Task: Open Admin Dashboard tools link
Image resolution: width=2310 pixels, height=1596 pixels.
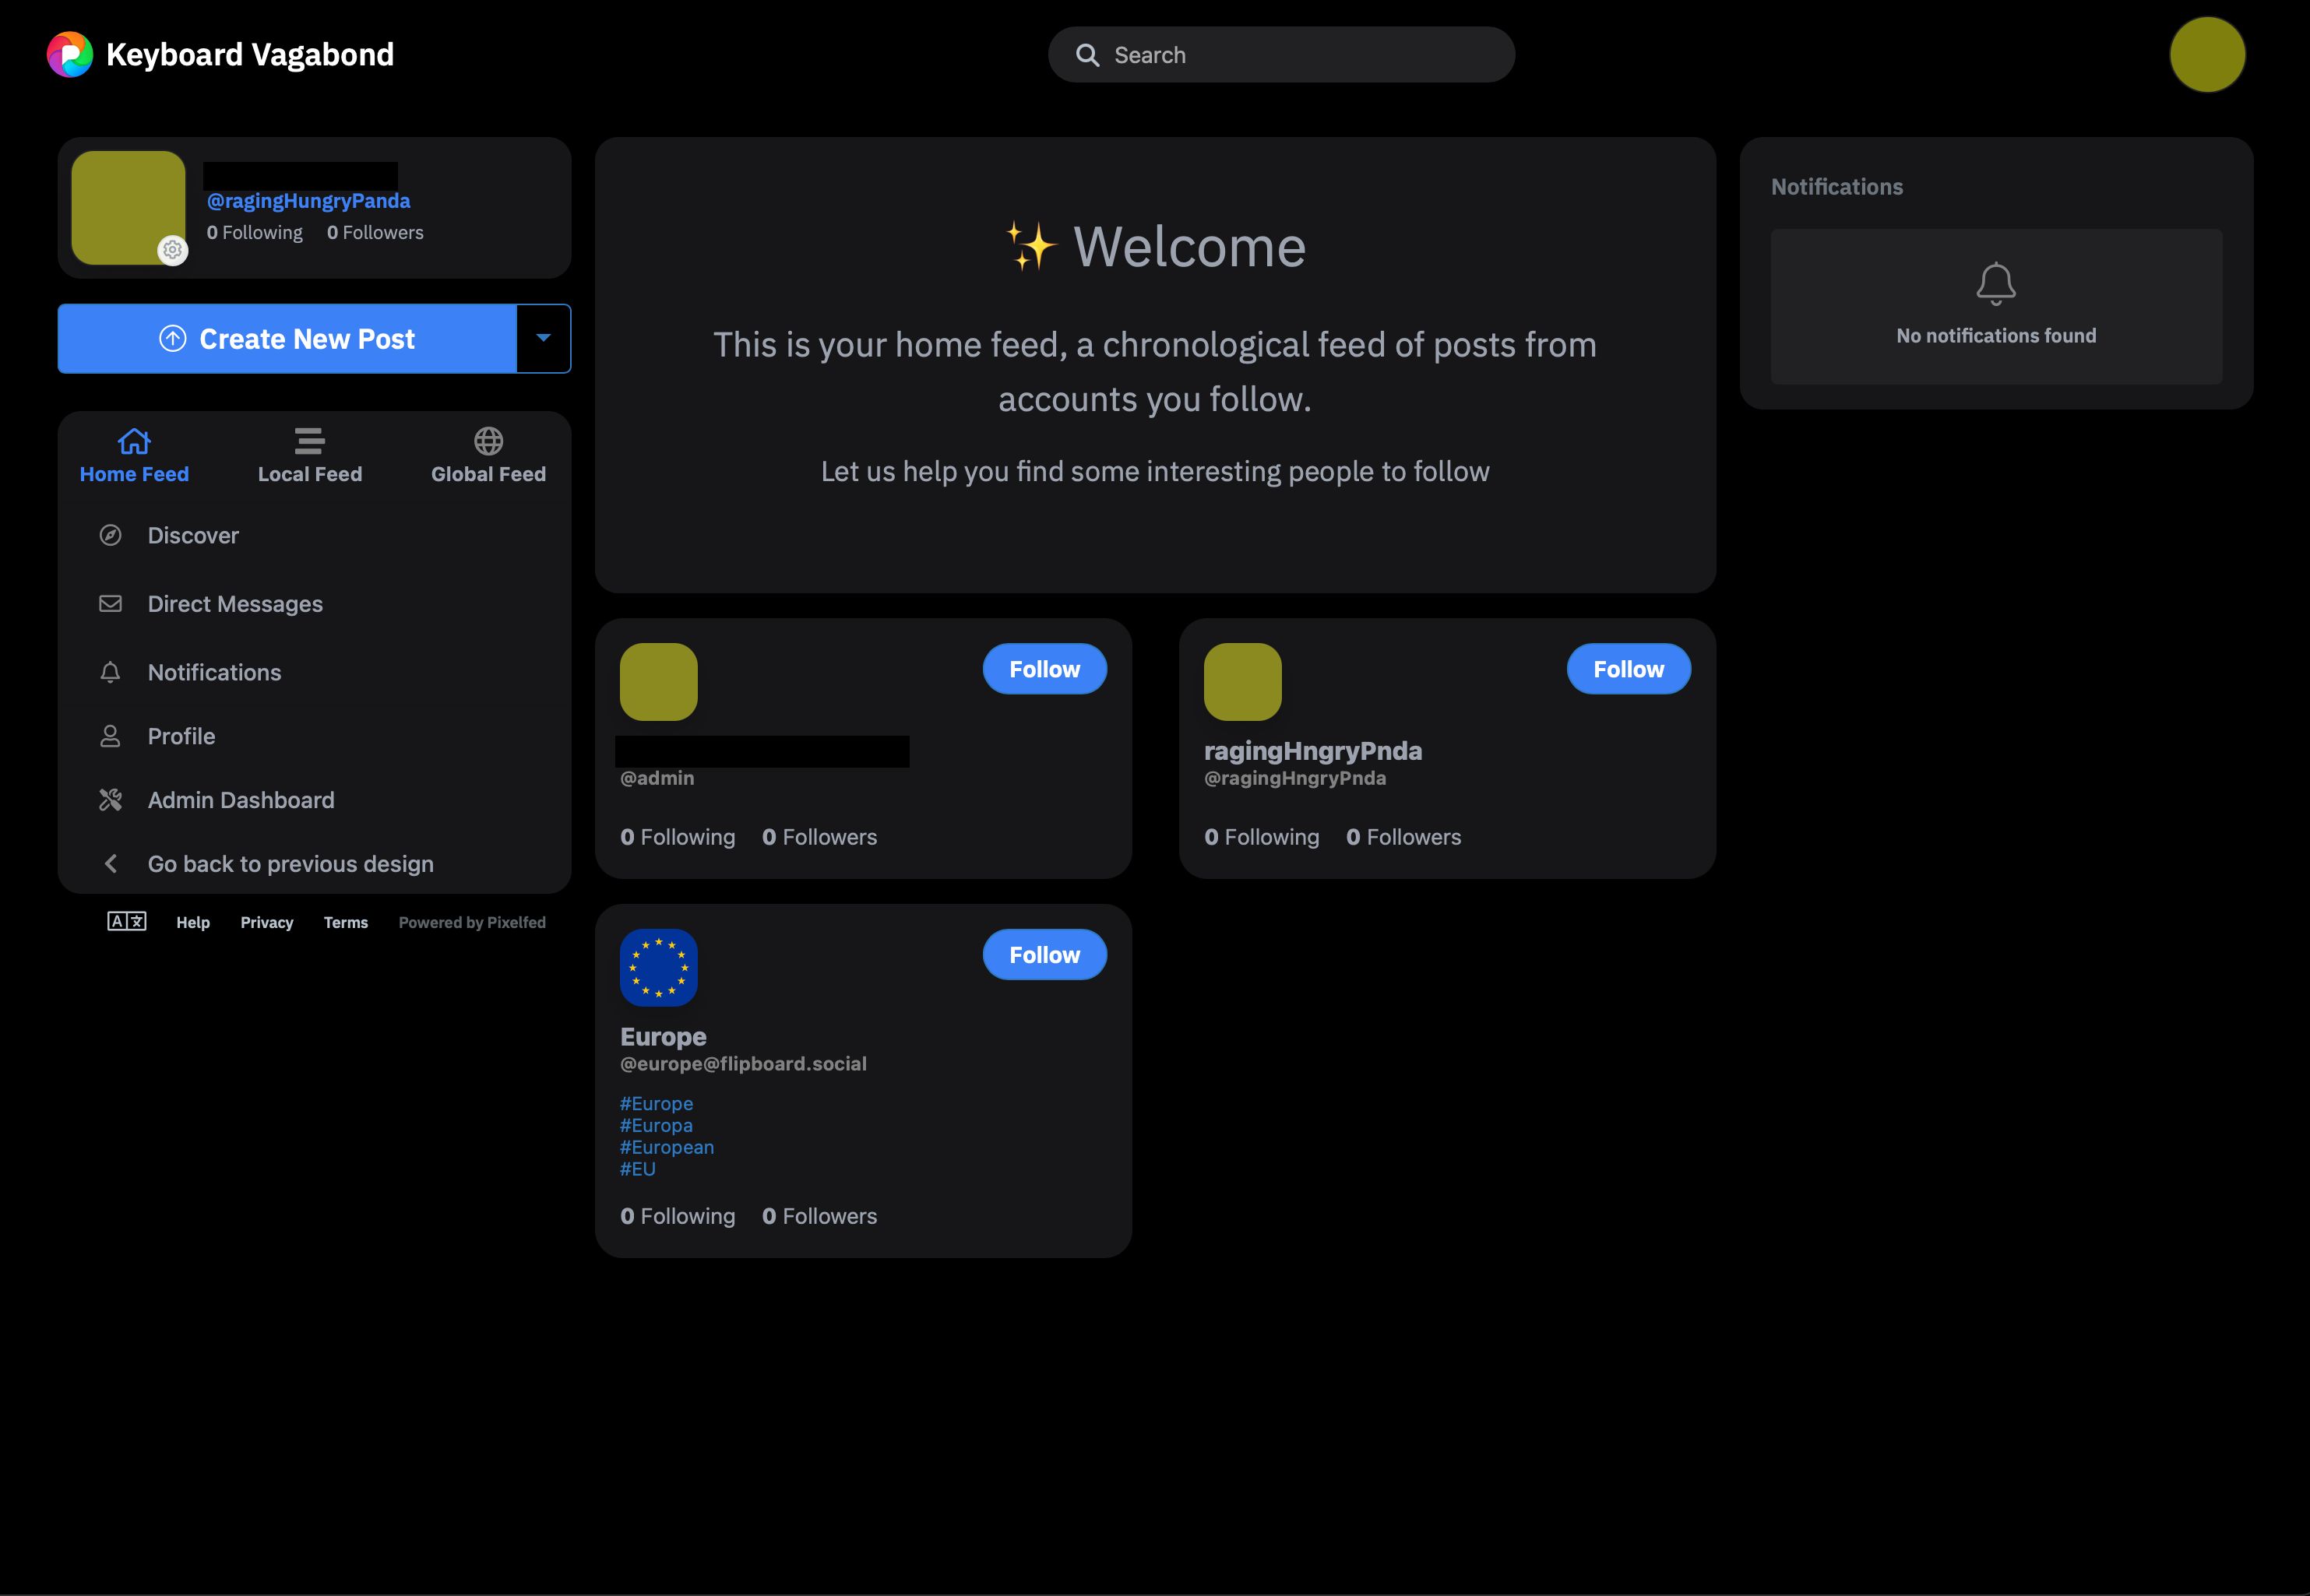Action: 240,800
